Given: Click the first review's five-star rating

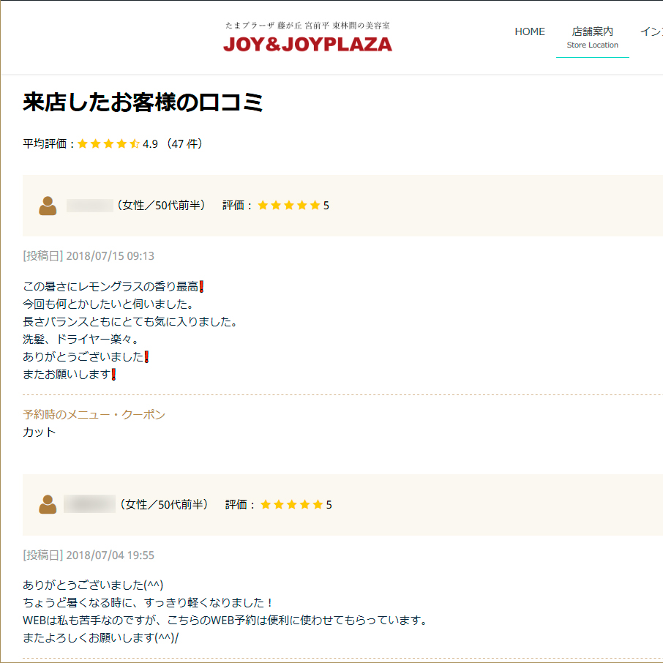Looking at the screenshot, I should (288, 206).
